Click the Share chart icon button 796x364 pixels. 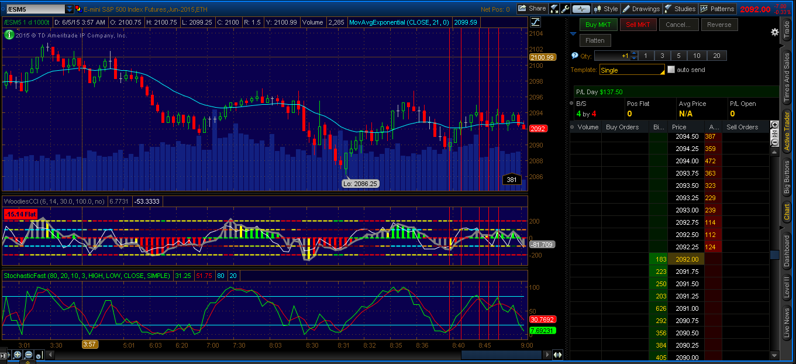(532, 9)
